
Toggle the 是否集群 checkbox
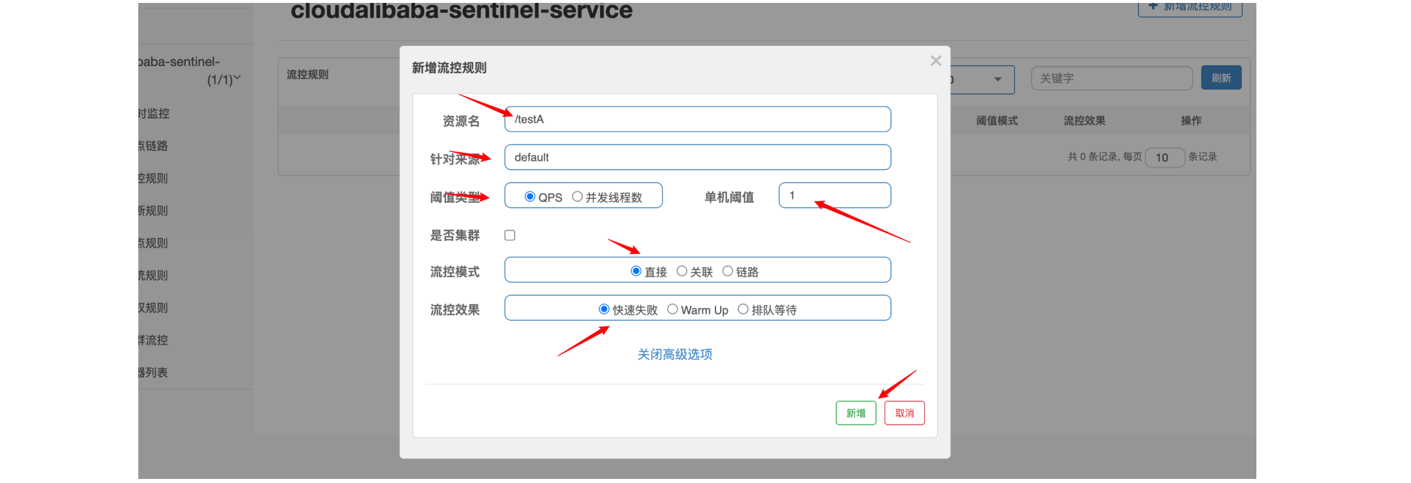tap(510, 235)
